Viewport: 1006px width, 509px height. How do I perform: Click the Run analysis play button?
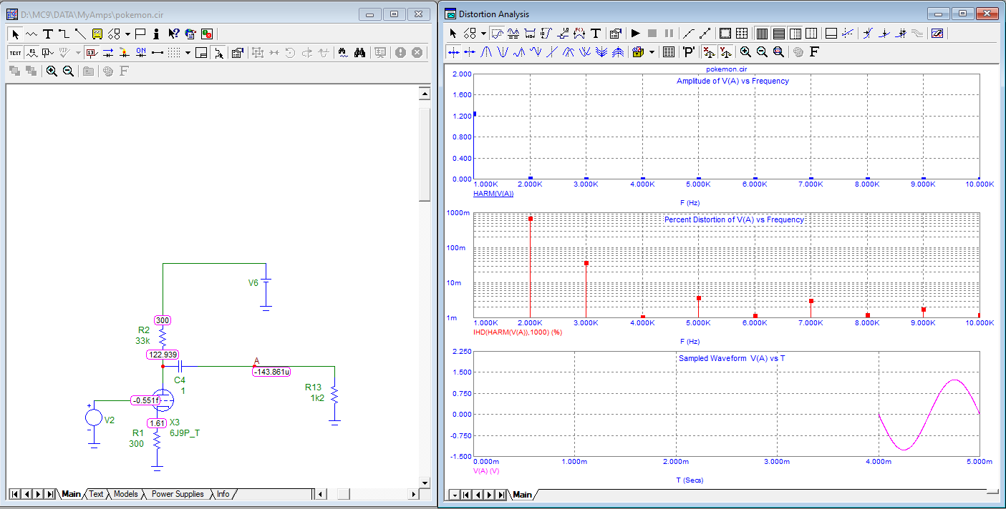point(635,34)
